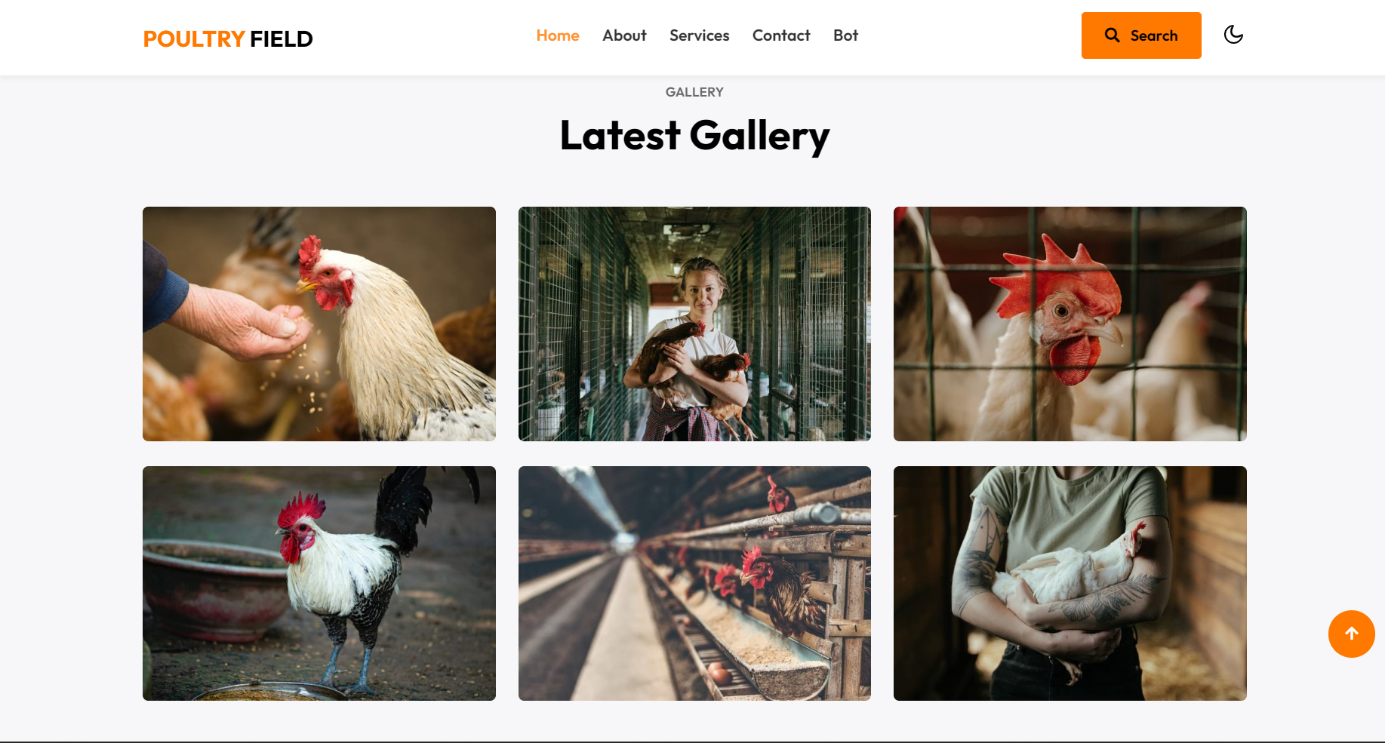The image size is (1385, 743).
Task: Open the About page link
Action: tap(624, 35)
